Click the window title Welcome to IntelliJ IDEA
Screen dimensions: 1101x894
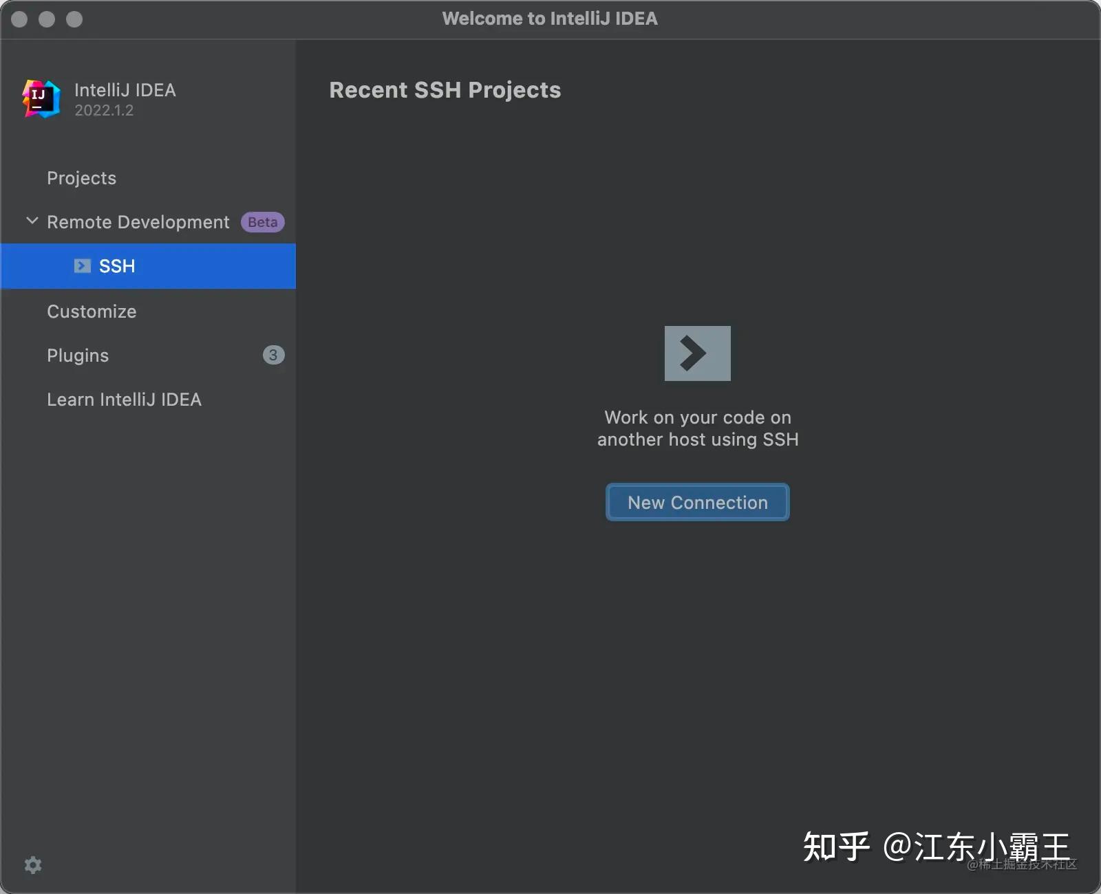tap(550, 19)
